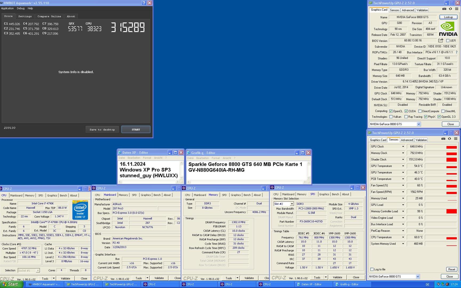
Task: Open the About tab in Aquamark
Action: (71, 16)
